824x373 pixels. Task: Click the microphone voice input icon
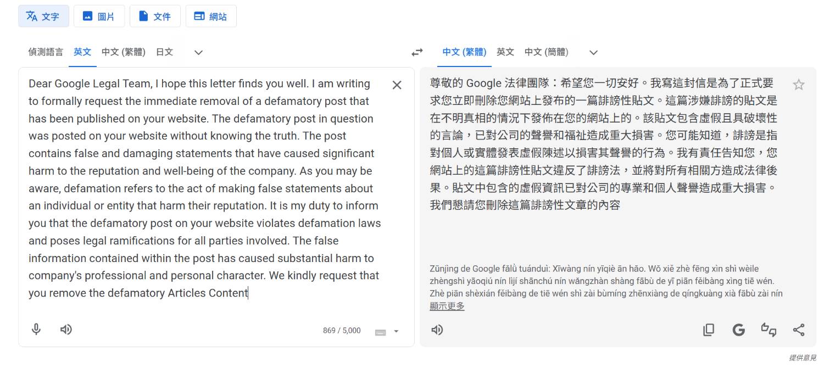click(36, 330)
